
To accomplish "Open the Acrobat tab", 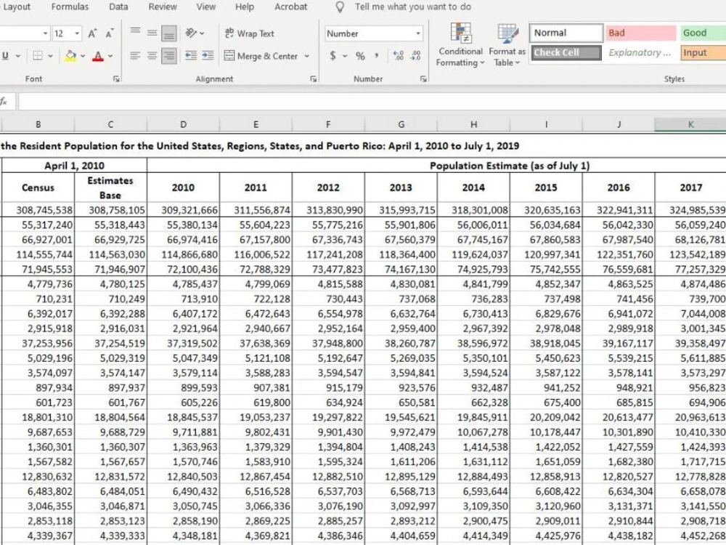I will [291, 7].
